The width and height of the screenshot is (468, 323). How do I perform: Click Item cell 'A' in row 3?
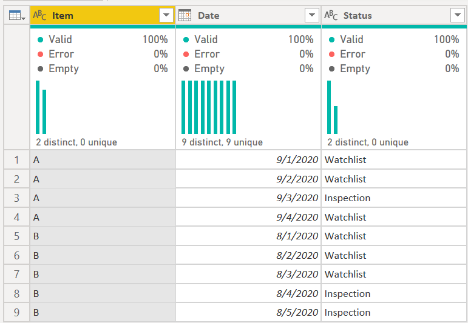[103, 198]
